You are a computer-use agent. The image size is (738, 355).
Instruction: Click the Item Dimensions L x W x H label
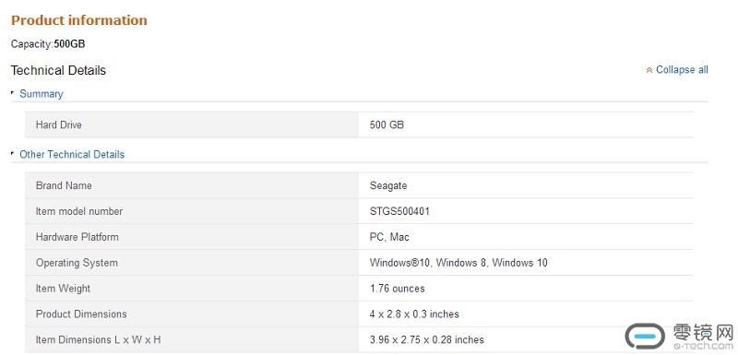(x=99, y=339)
